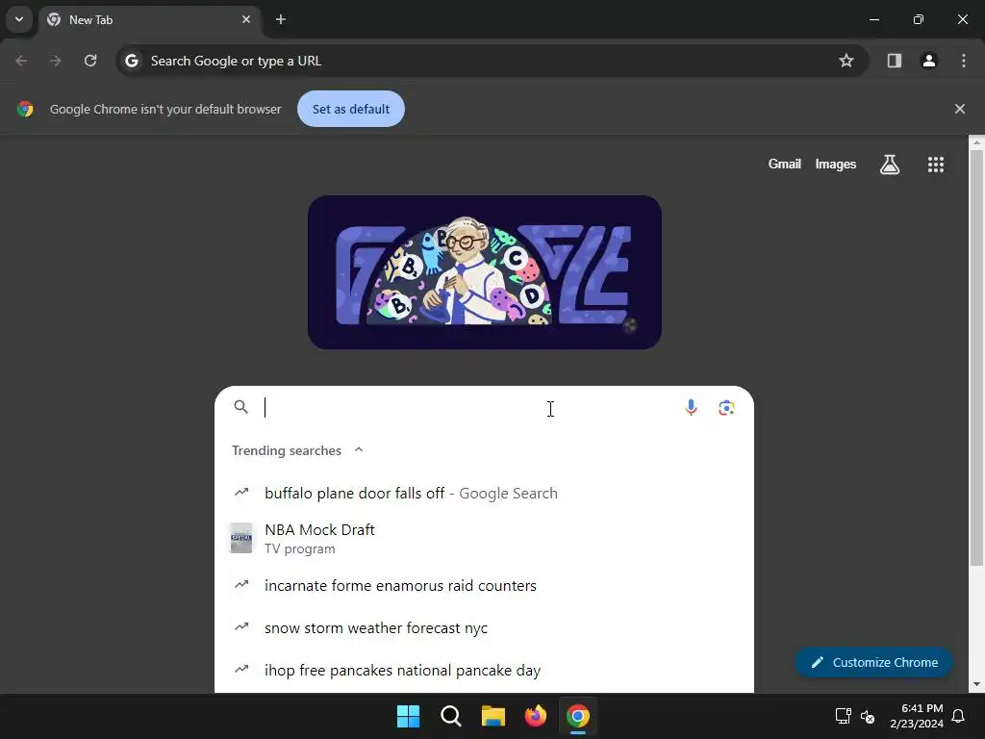Screen dimensions: 985x739
Task: Reload the current page
Action: tap(90, 61)
